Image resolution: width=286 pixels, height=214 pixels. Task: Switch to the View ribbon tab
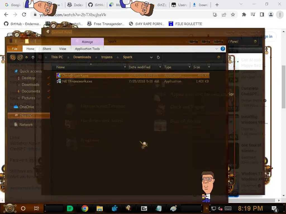click(63, 49)
